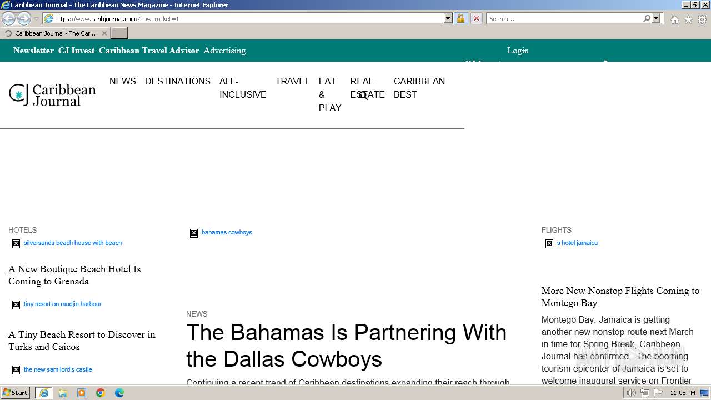Read A New Boutique Beach Hotel article
This screenshot has width=711, height=400.
(74, 275)
